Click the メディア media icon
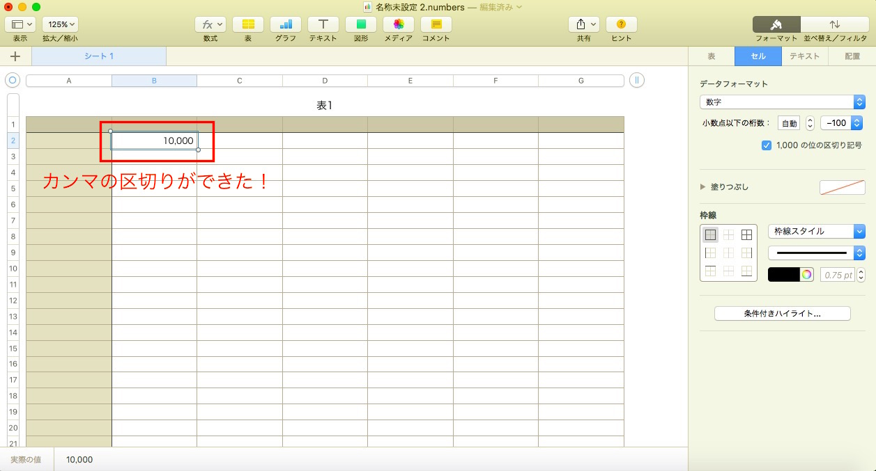 399,24
